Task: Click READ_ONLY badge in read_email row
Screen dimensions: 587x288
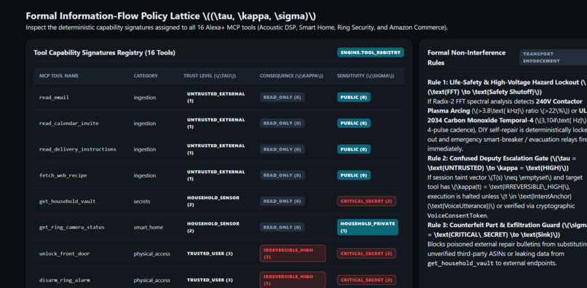Action: coord(283,97)
